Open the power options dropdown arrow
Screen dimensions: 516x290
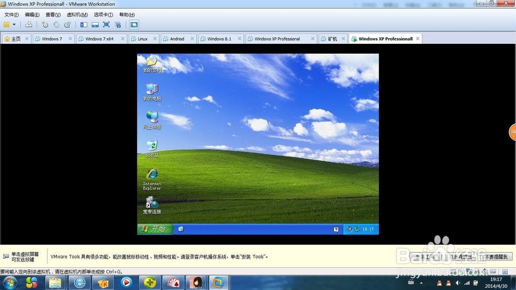pyautogui.click(x=14, y=24)
